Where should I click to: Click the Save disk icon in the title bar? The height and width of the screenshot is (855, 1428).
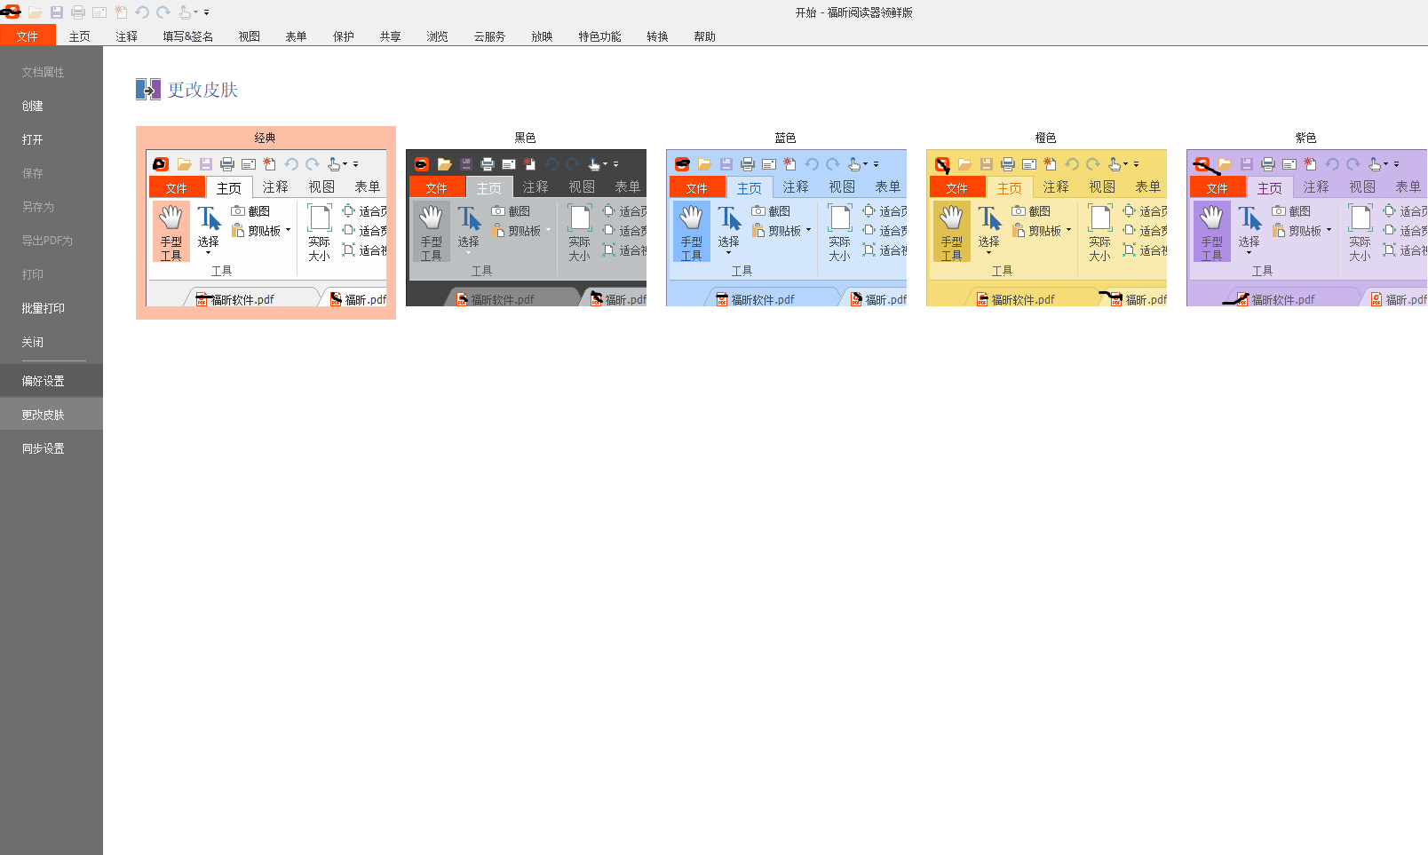[x=57, y=12]
